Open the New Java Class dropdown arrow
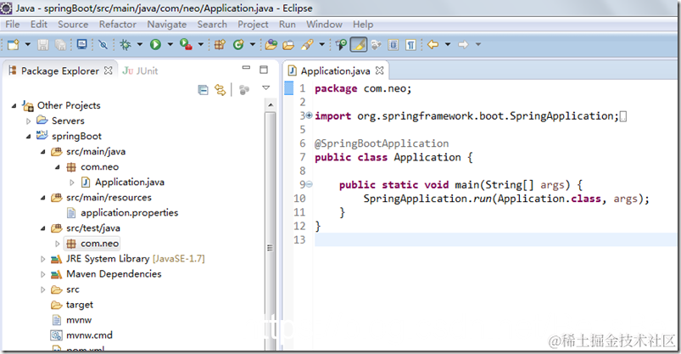 tap(252, 44)
